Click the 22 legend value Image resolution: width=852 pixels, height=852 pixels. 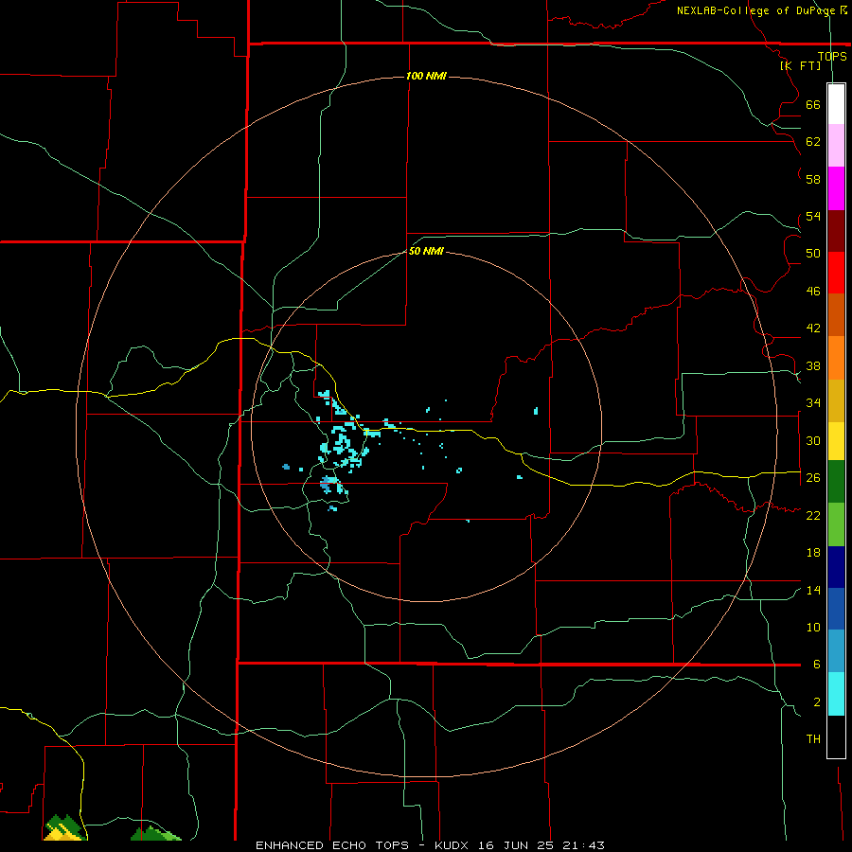(x=813, y=515)
